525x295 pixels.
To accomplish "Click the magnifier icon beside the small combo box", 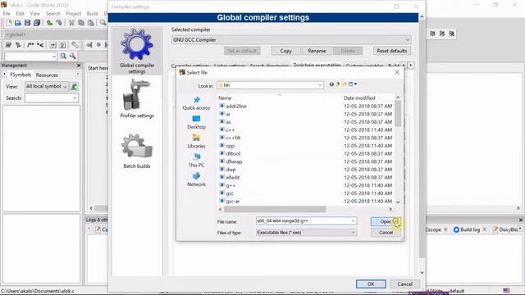I will coord(63,57).
